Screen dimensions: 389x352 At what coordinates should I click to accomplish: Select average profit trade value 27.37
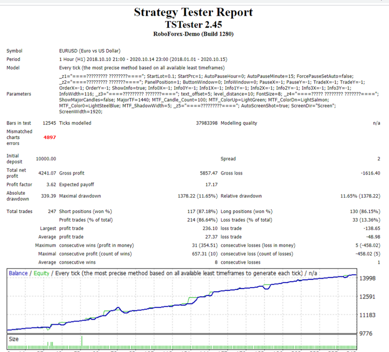211,237
